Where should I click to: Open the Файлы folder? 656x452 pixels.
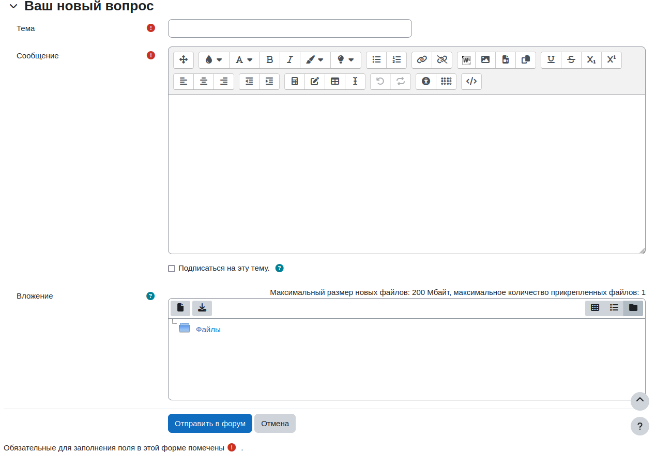(208, 330)
